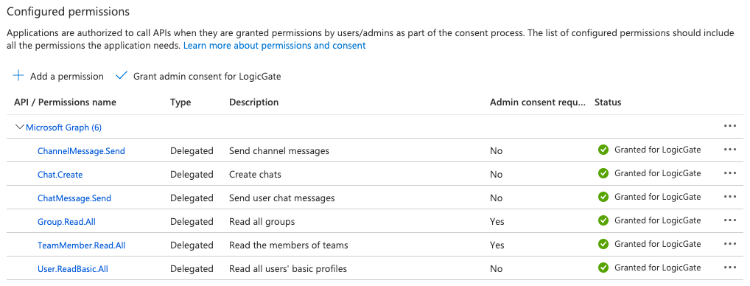Open the ChannelMessage.Send permission link
This screenshot has width=750, height=286.
(81, 150)
